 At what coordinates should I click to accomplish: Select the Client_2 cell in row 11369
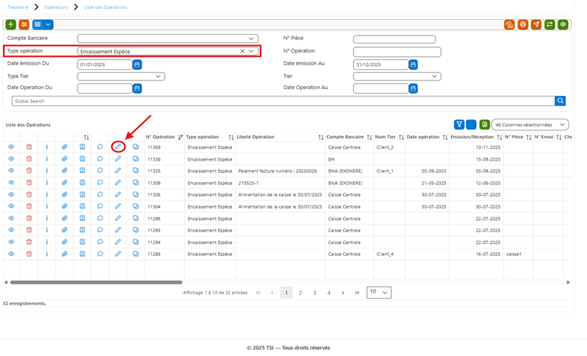(389, 147)
